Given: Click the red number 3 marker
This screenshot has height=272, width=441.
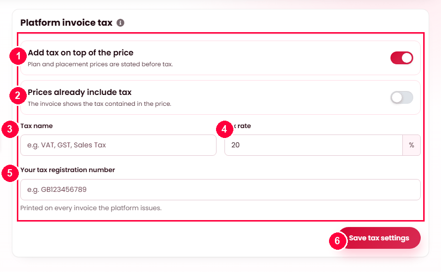Looking at the screenshot, I should pyautogui.click(x=10, y=129).
